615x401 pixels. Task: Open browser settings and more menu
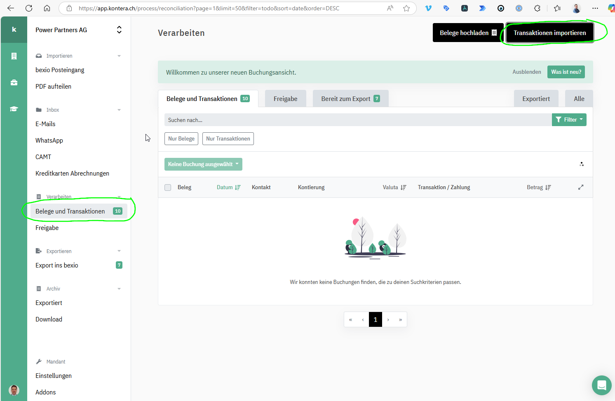coord(595,8)
